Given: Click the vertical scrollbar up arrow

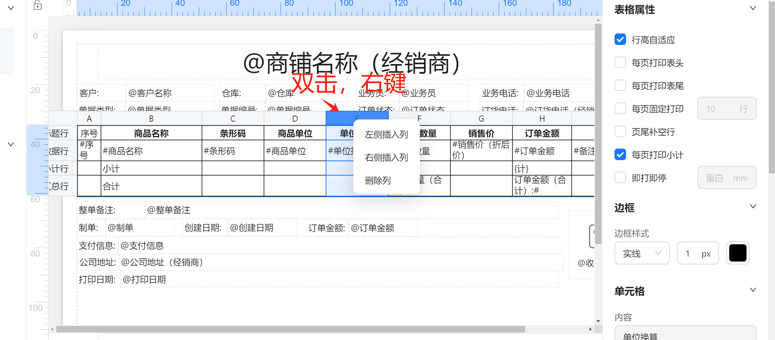Looking at the screenshot, I should 598,20.
